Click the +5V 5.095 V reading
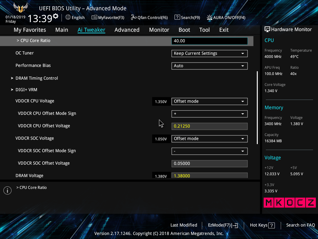The image size is (318, 239). click(x=297, y=174)
